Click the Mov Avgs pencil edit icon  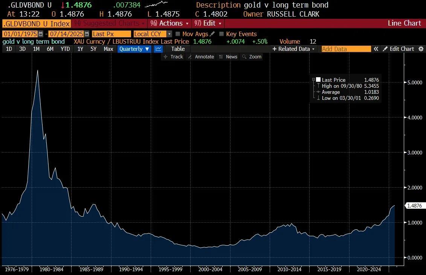(212, 34)
